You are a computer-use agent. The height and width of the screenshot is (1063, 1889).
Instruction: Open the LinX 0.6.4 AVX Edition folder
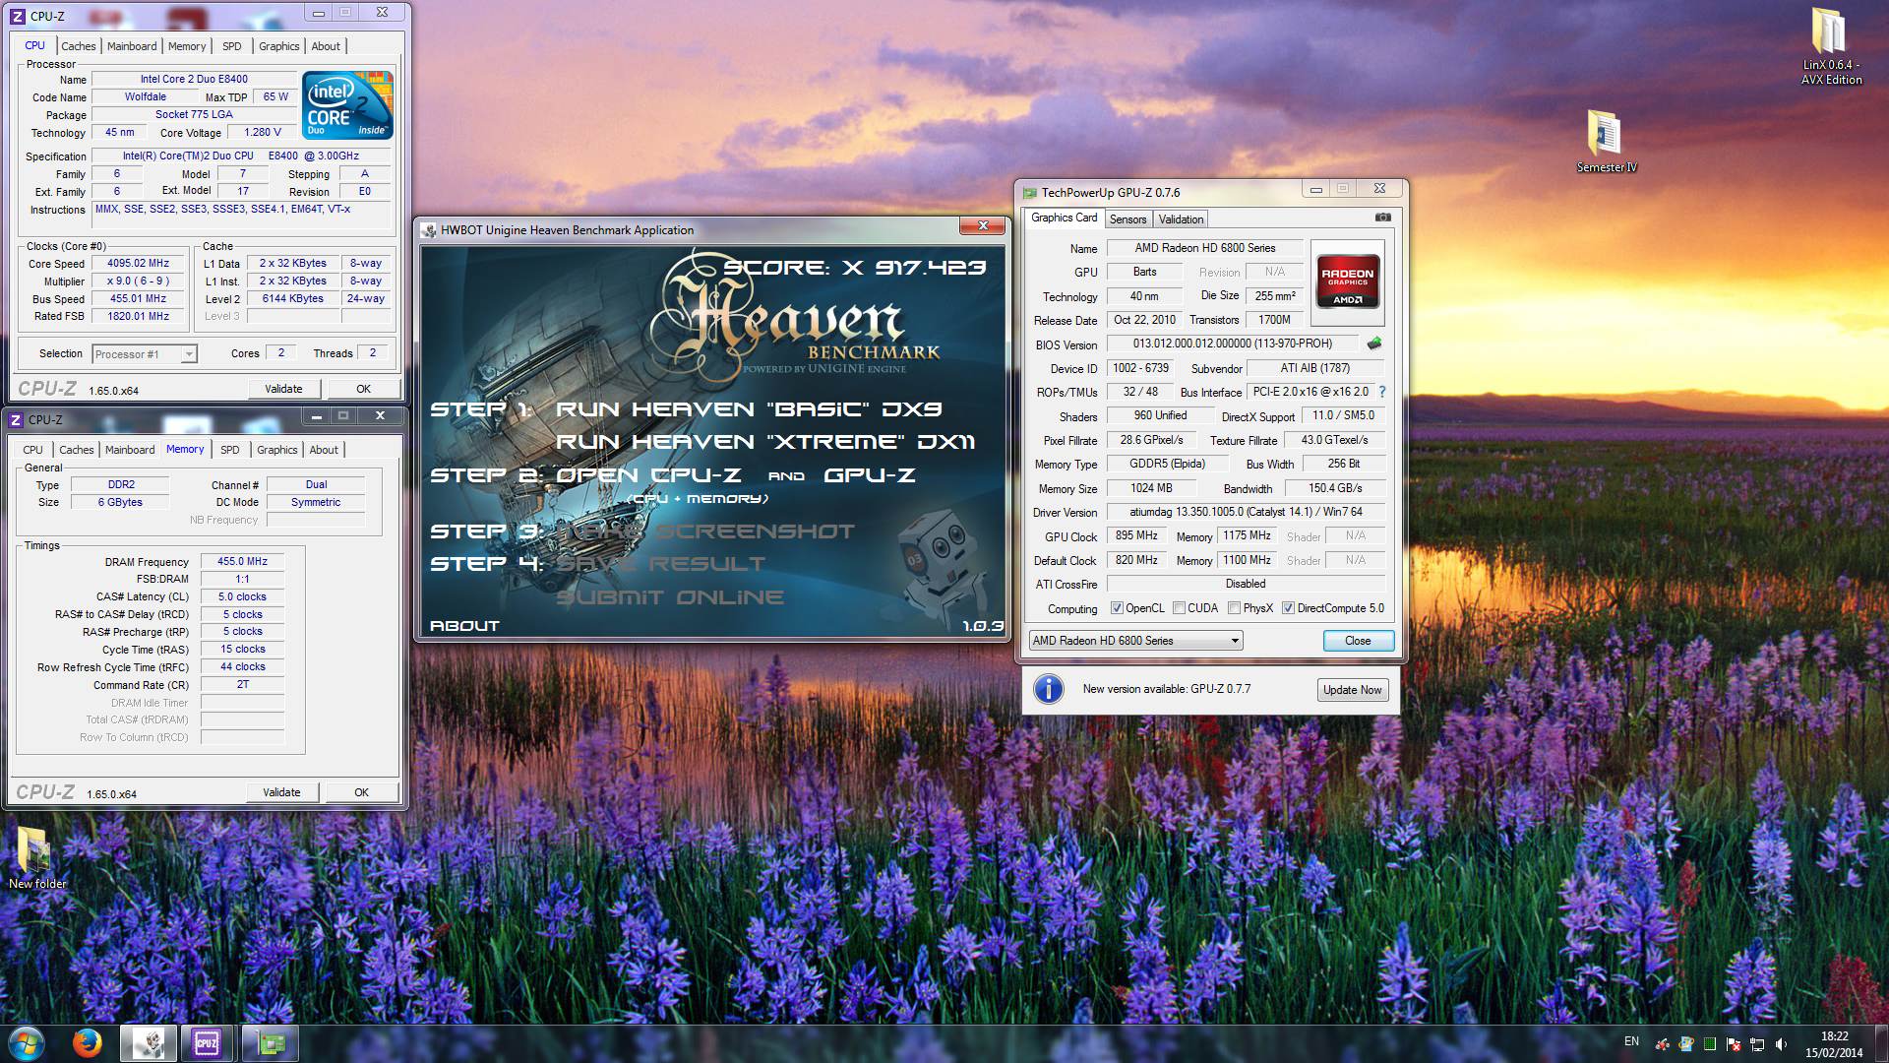(1831, 46)
